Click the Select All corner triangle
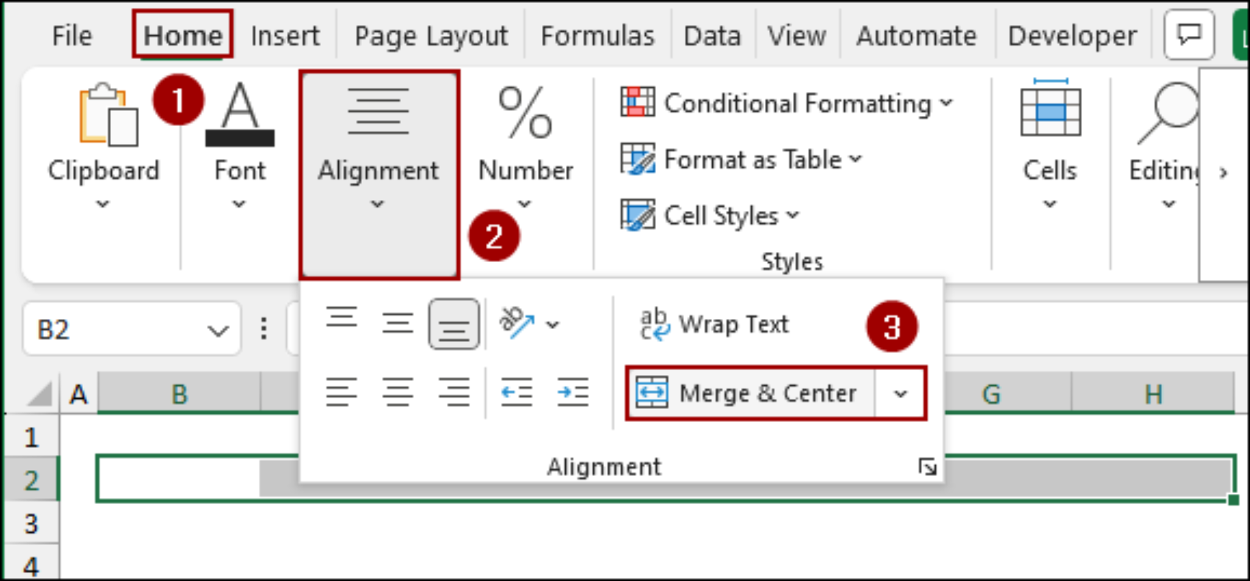Image resolution: width=1250 pixels, height=581 pixels. point(40,393)
